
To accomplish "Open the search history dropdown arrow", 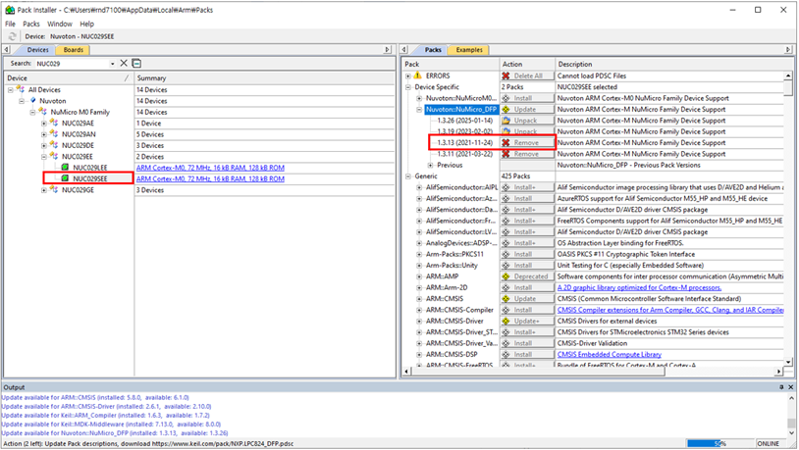I will (x=112, y=64).
